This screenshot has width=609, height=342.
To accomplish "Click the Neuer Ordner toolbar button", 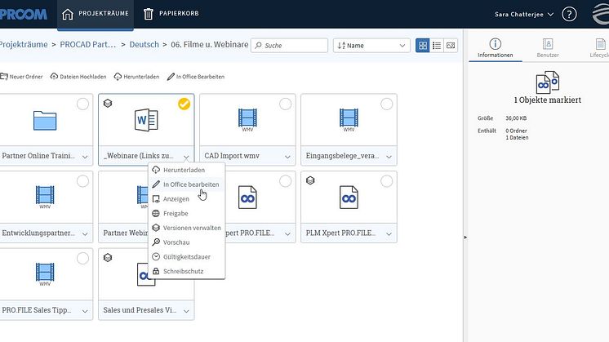I will coord(21,77).
